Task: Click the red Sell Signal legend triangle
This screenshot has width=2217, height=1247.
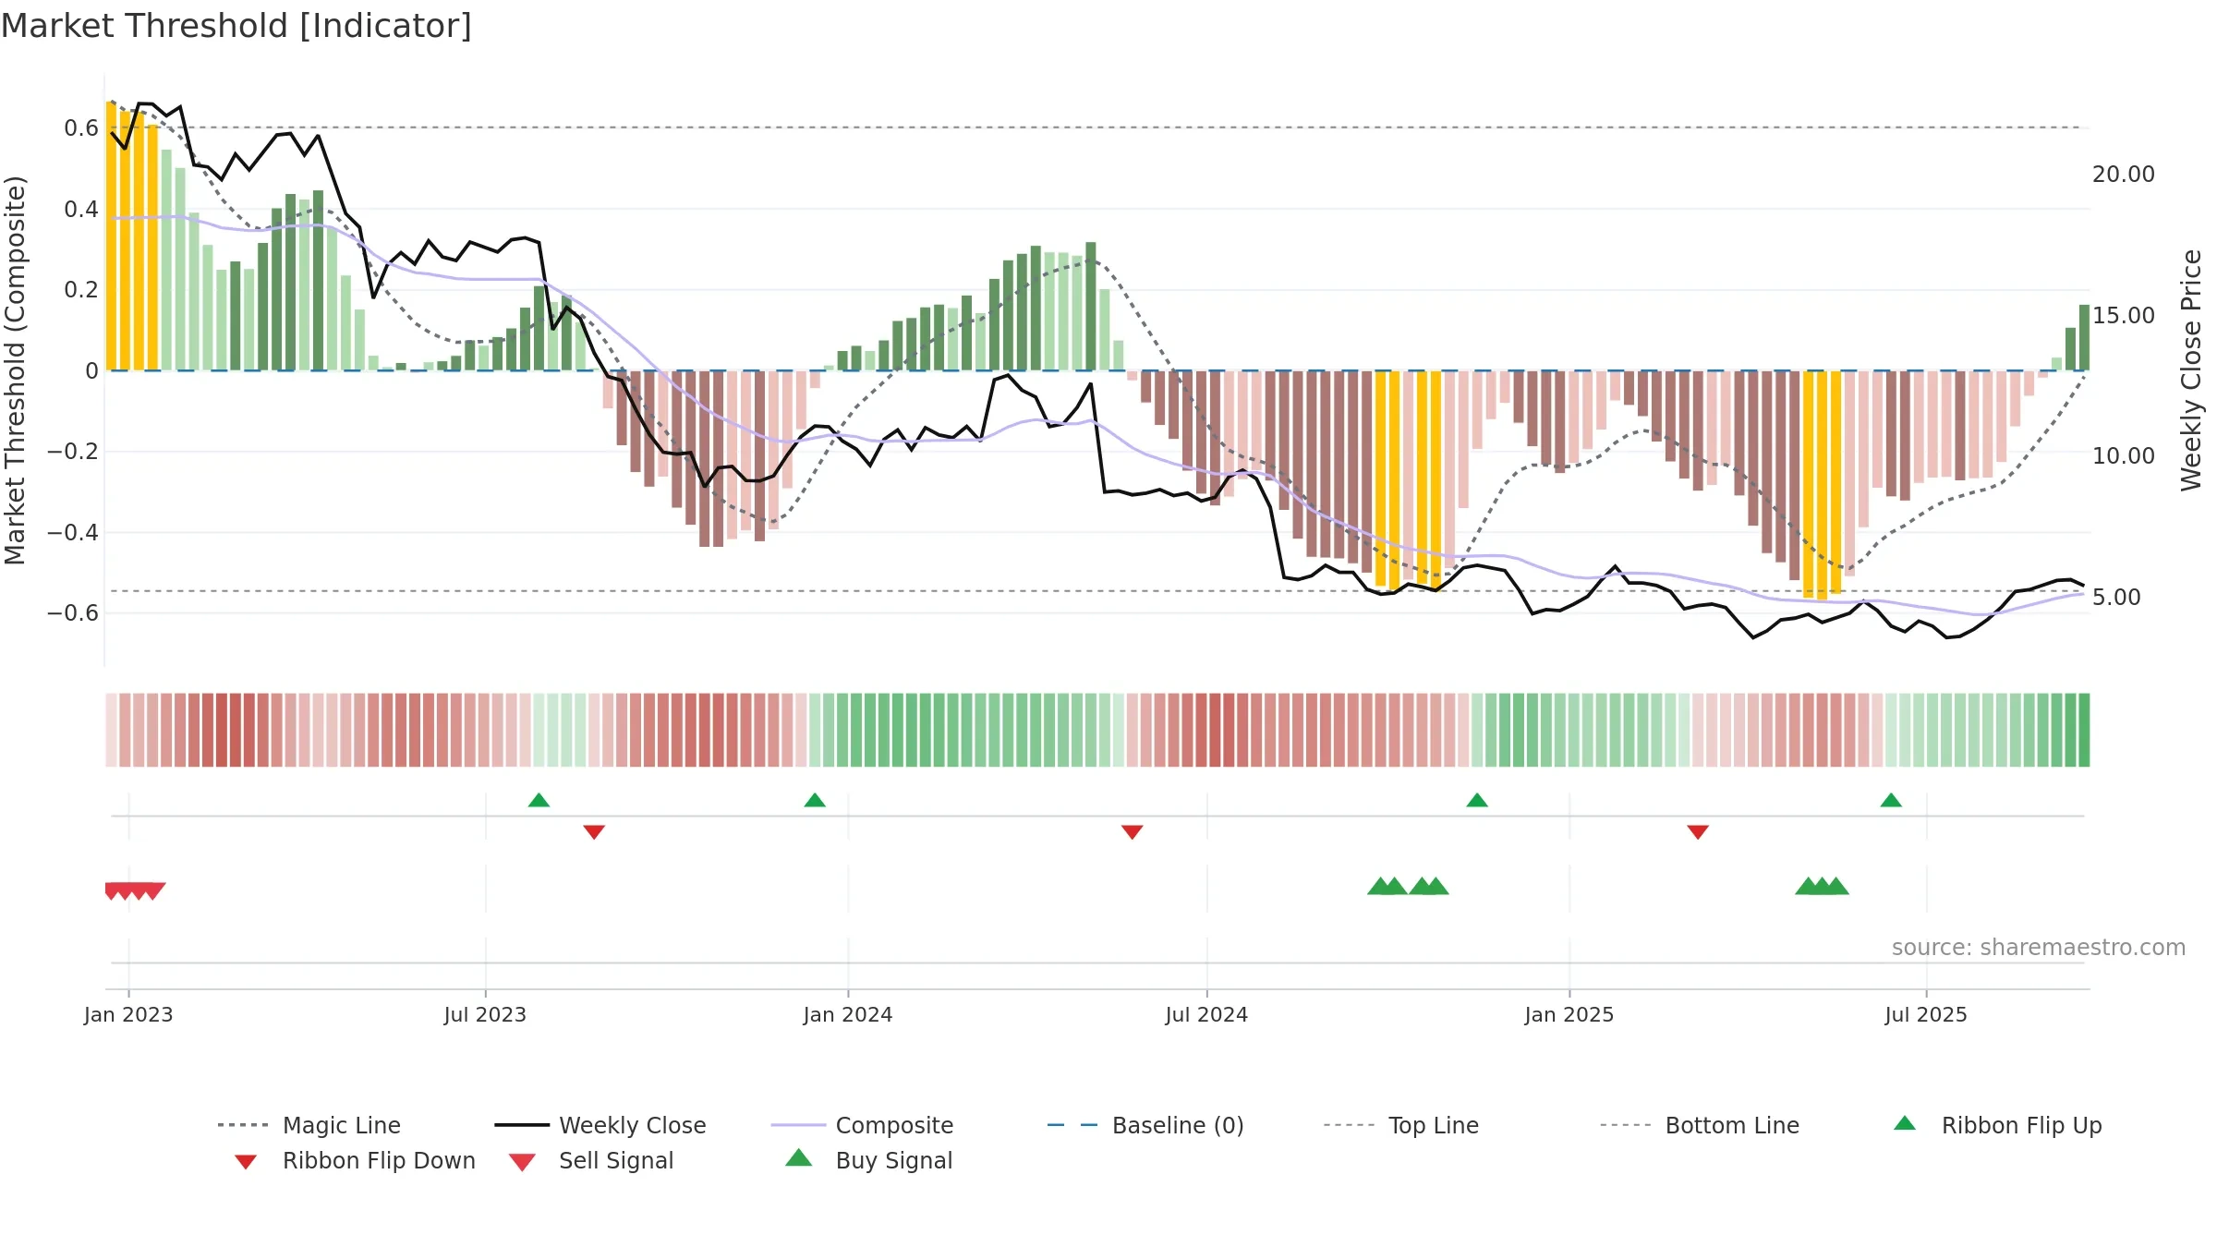Action: [x=522, y=1162]
